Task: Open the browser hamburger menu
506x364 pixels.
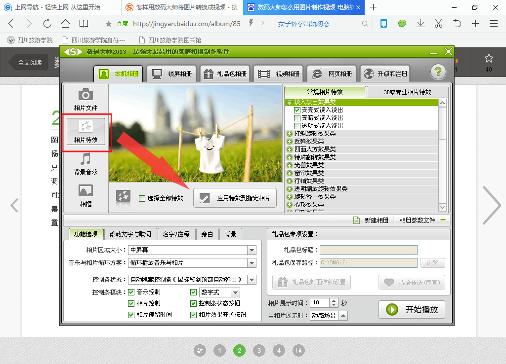Action: click(494, 24)
